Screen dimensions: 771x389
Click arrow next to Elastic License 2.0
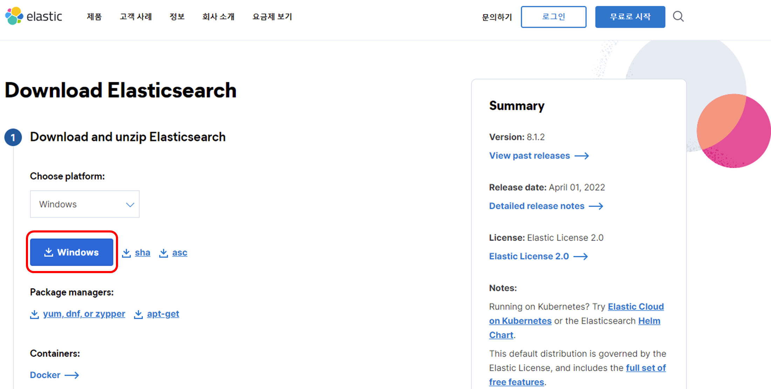580,257
